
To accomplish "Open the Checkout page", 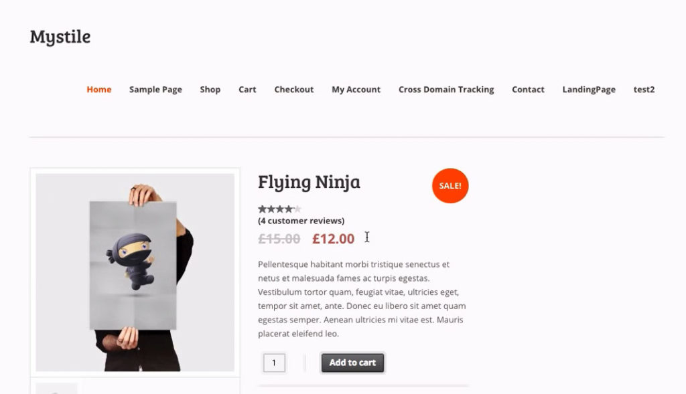I will 293,89.
